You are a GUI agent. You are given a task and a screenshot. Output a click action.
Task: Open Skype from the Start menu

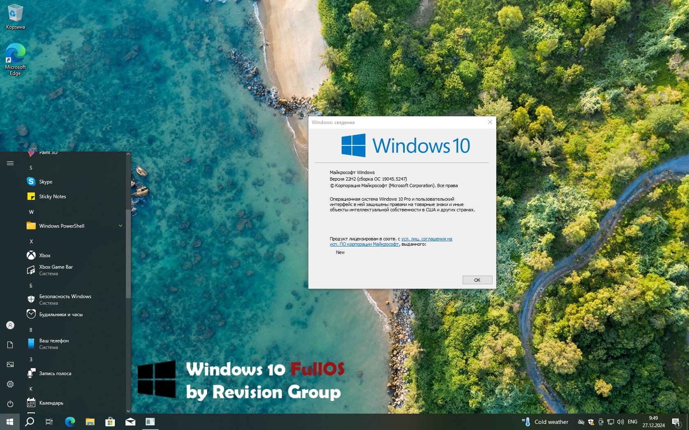pyautogui.click(x=45, y=181)
